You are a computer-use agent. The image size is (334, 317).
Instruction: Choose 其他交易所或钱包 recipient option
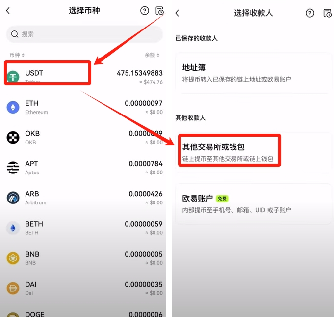pos(253,153)
